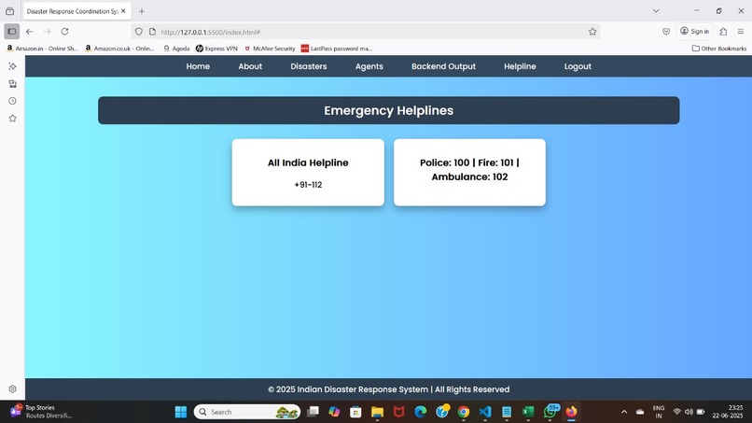Screen dimensions: 752x423
Task: Select the Helpline nav item
Action: [520, 66]
